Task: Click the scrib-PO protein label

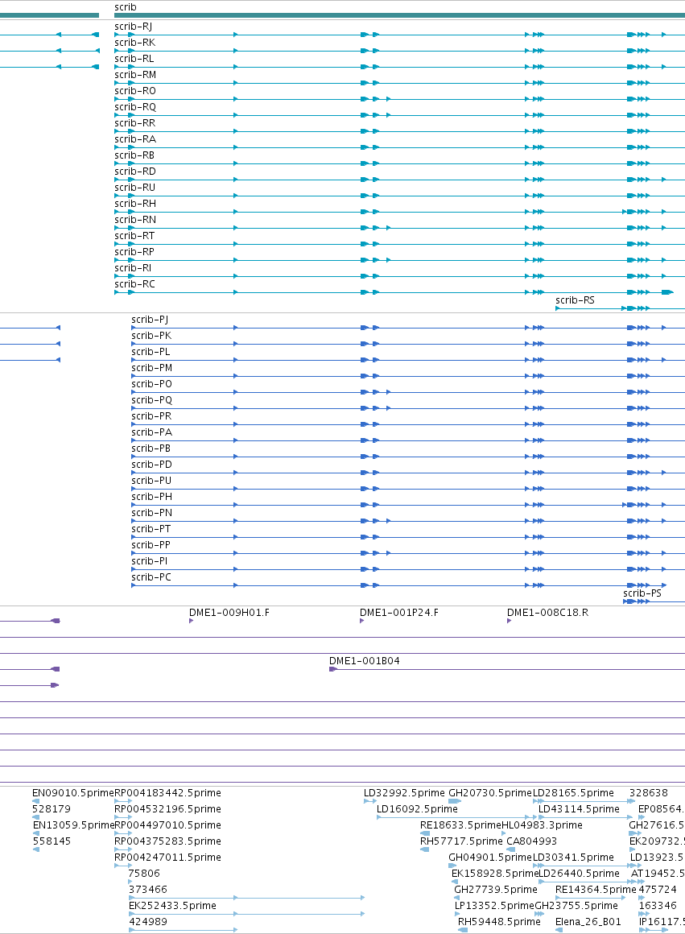Action: point(151,383)
